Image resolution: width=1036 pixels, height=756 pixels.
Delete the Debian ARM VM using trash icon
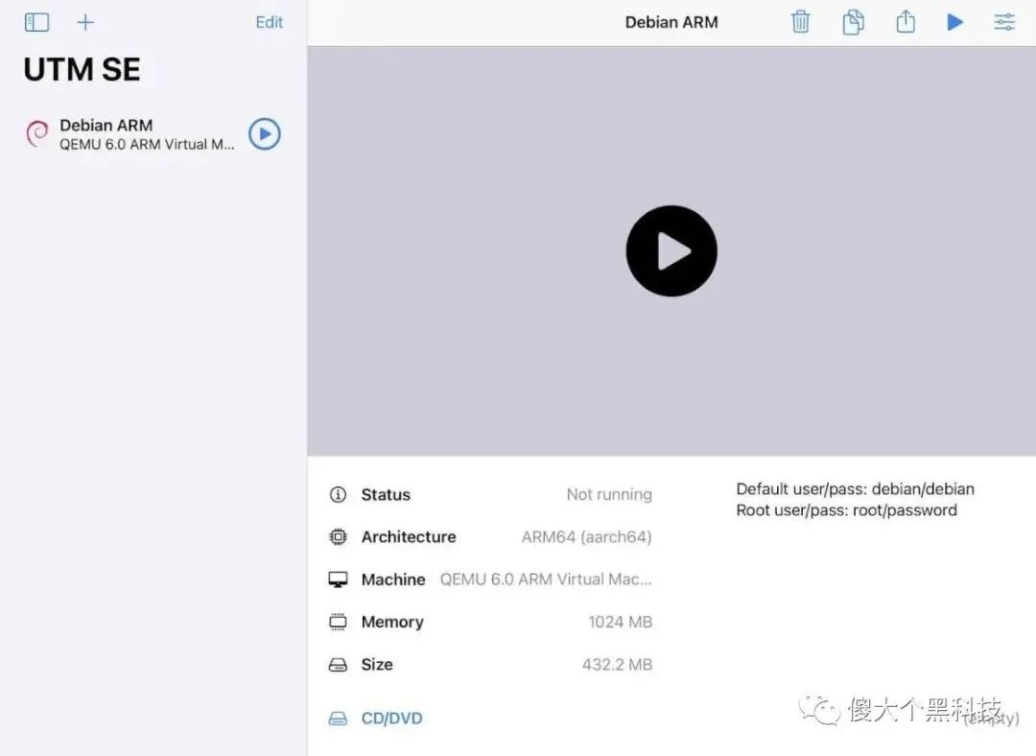[x=801, y=22]
